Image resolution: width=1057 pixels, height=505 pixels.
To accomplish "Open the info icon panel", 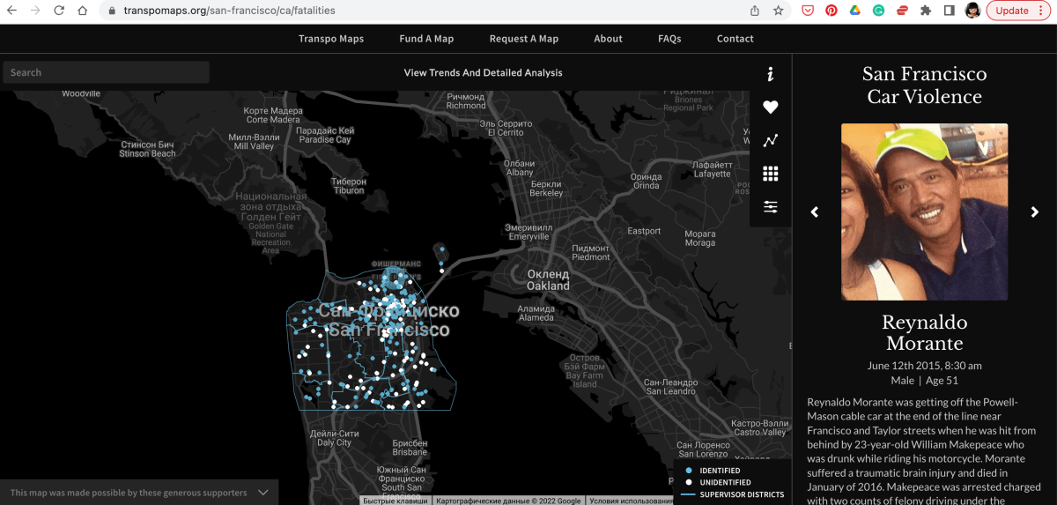I will coord(771,74).
